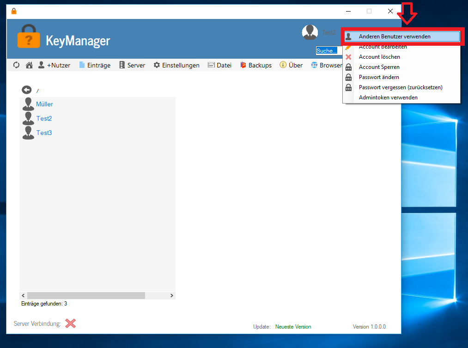Click the KeyManager padlock logo
Viewport: 468px width, 348px height.
(29, 36)
